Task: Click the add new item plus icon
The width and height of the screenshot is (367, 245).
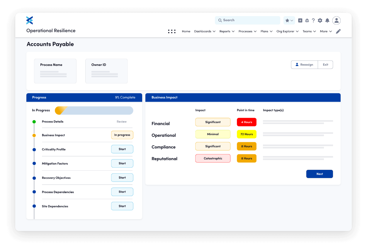Action: (x=300, y=20)
